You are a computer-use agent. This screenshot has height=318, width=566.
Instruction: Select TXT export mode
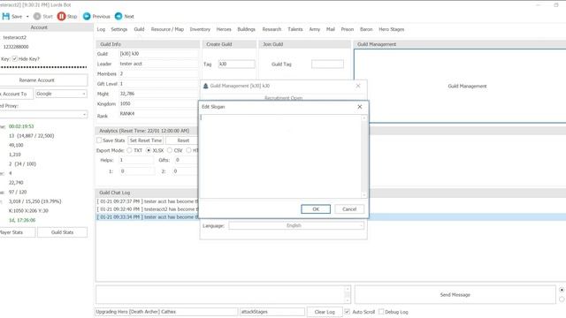(x=129, y=150)
